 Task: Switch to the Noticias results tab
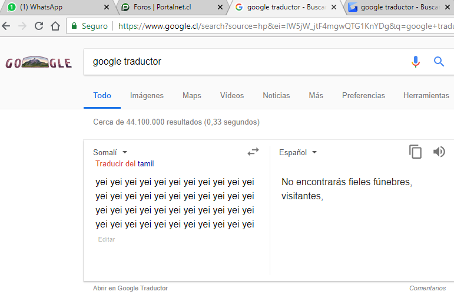coord(276,95)
